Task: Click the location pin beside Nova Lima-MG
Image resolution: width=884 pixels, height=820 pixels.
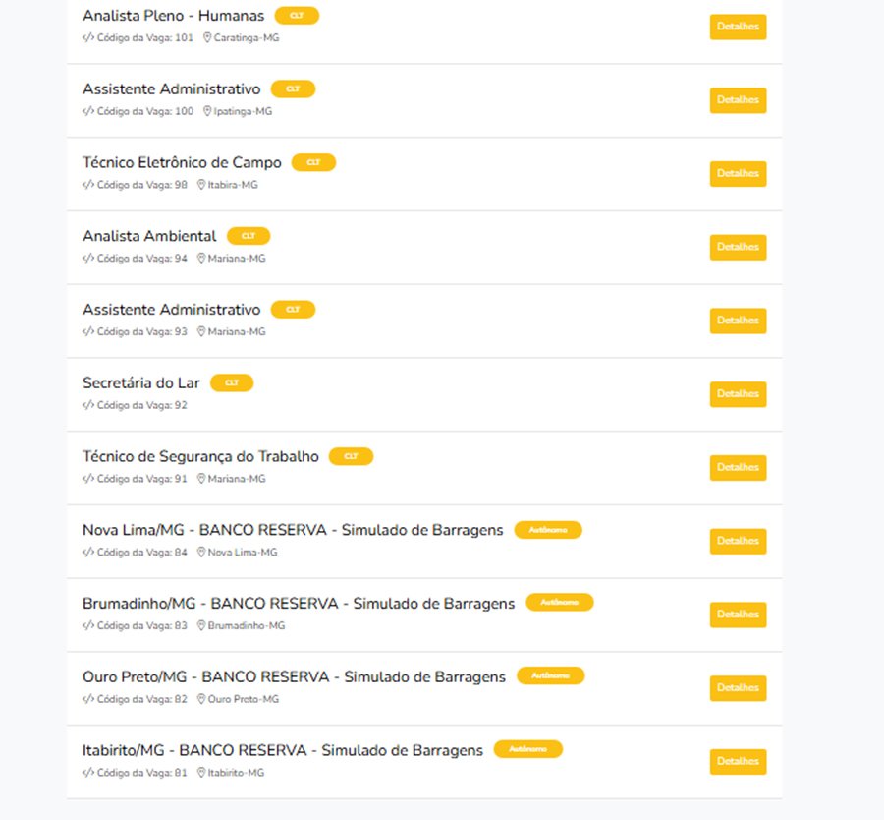Action: 201,552
